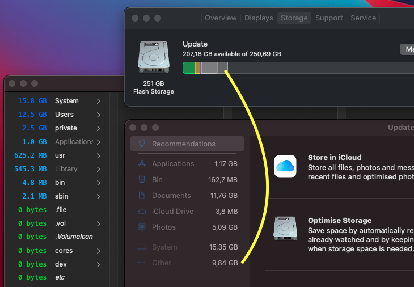Click the iCloud cloud icon
This screenshot has height=287, width=414.
point(285,166)
